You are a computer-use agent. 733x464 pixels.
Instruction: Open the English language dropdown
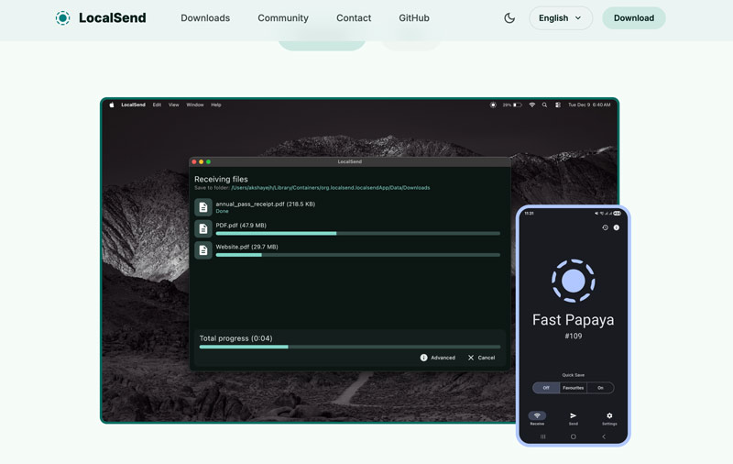coord(561,18)
